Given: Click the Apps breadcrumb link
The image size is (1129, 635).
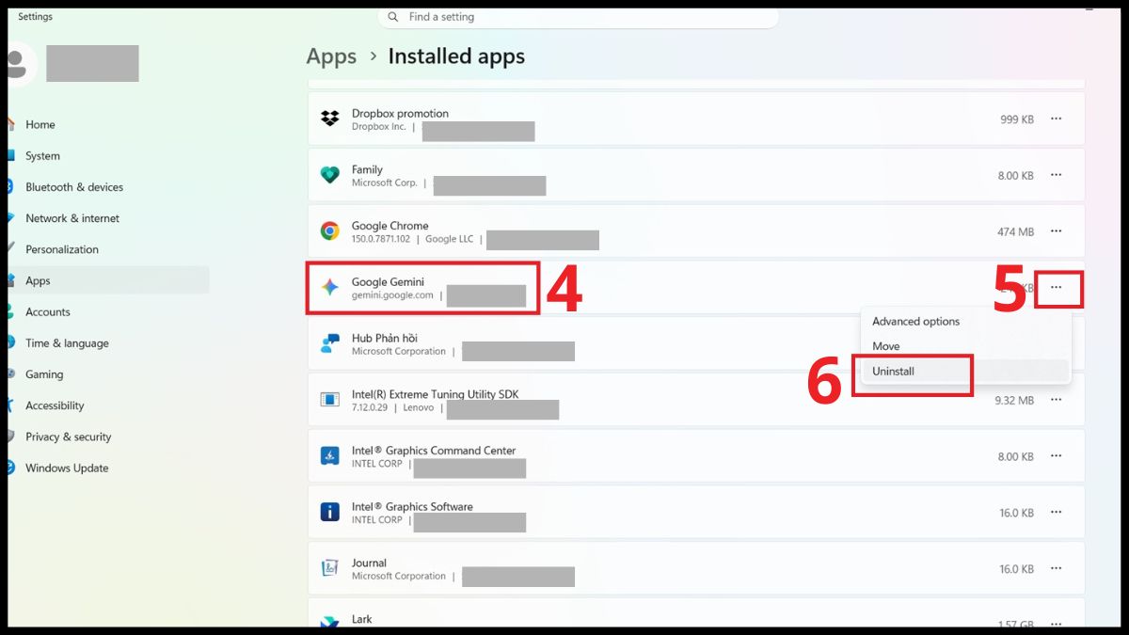Looking at the screenshot, I should [331, 56].
